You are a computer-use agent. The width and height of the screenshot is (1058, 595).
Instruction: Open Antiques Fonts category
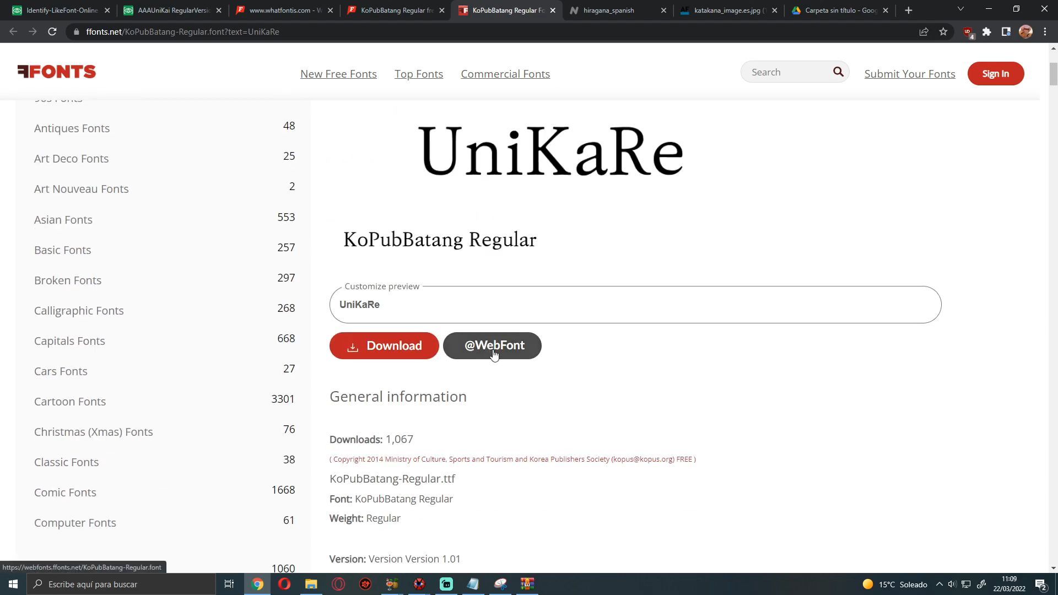[72, 128]
